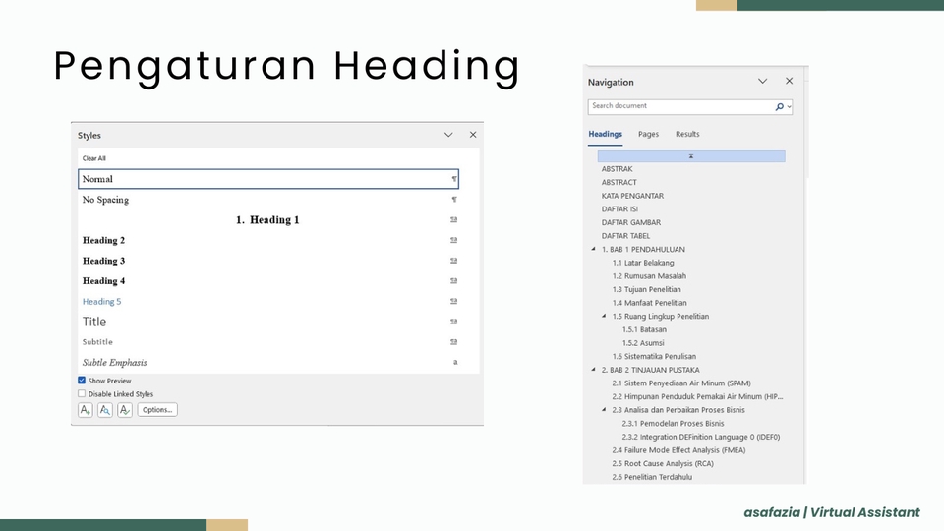The image size is (944, 531).
Task: Open the Styles pane options chevron
Action: click(448, 135)
